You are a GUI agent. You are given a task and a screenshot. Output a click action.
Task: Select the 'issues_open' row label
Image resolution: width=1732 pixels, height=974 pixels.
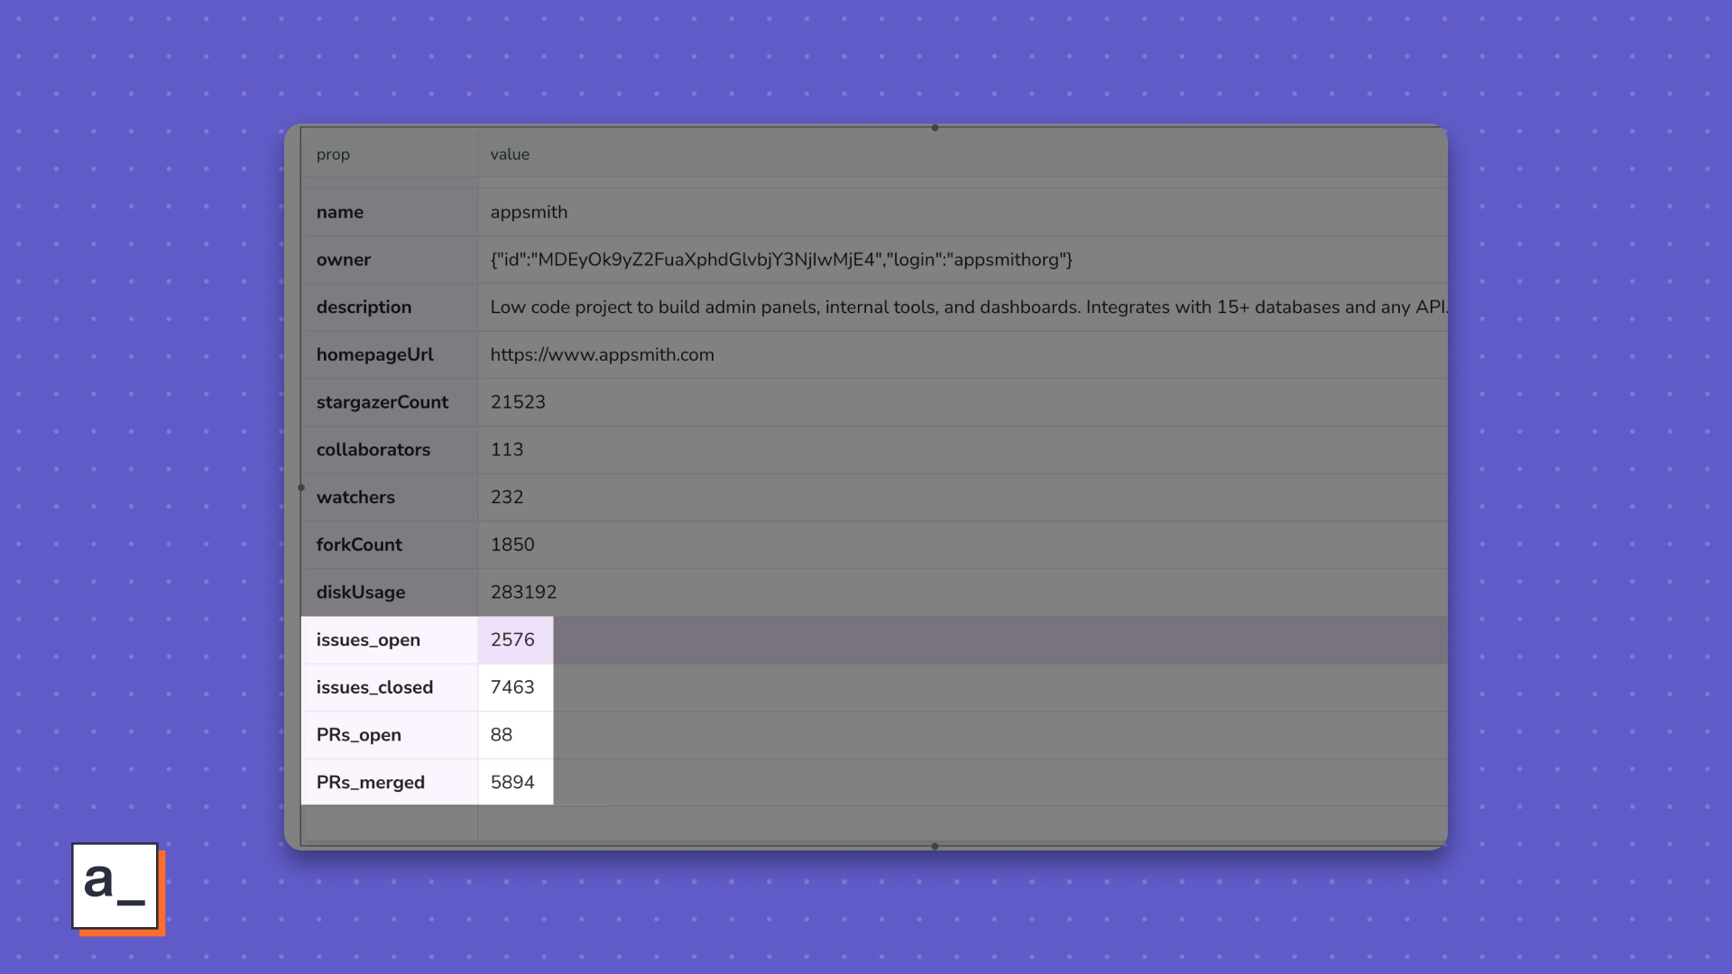[x=368, y=640]
